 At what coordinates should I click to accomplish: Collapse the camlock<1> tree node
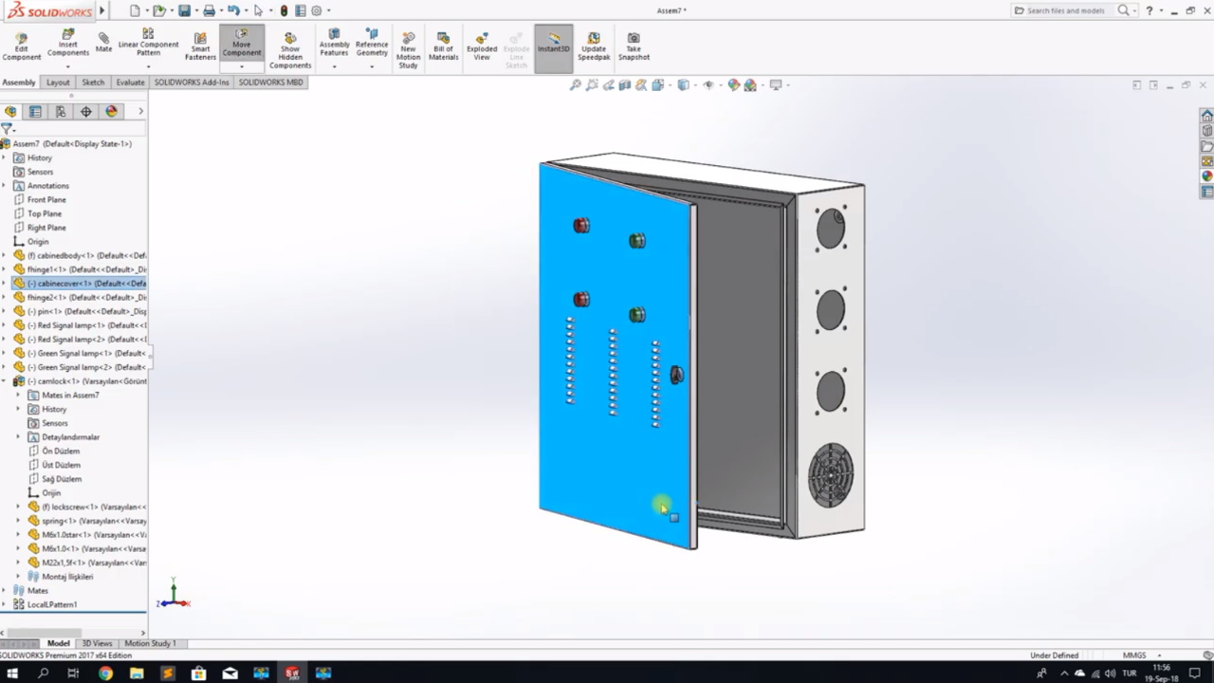(5, 381)
